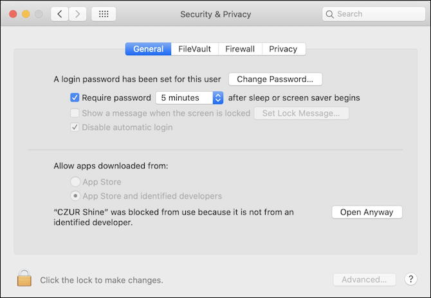Select App Store and identified developers option

75,196
